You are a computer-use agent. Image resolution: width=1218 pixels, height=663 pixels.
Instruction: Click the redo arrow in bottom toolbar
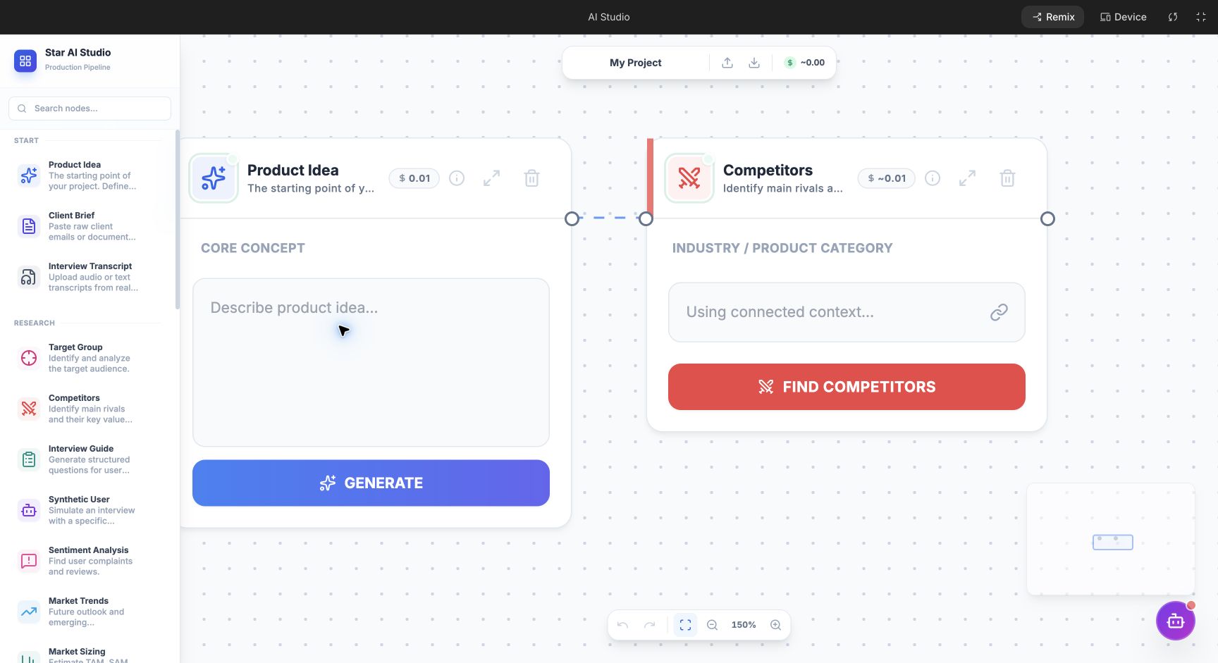[x=649, y=625]
